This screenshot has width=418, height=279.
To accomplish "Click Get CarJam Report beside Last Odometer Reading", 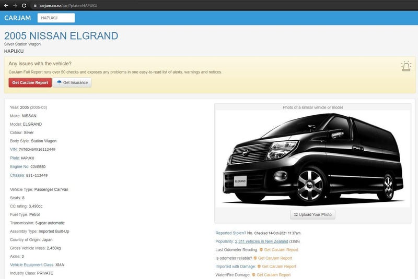I will coord(281,250).
